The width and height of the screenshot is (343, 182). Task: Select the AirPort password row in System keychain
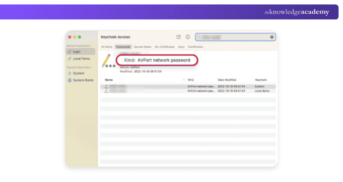tap(188, 87)
